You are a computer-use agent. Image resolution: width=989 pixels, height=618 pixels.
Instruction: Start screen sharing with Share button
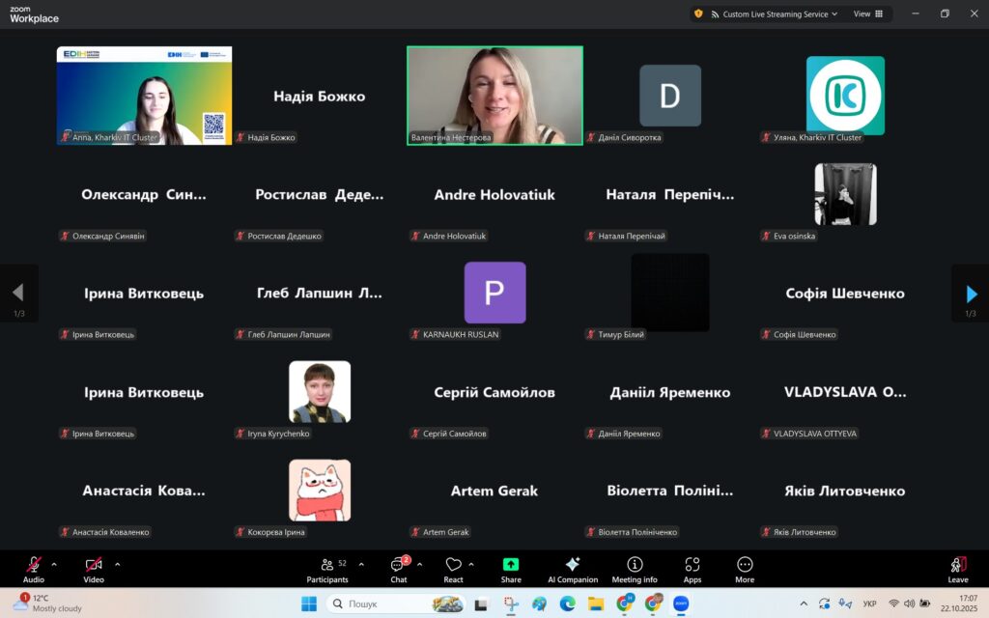tap(511, 568)
